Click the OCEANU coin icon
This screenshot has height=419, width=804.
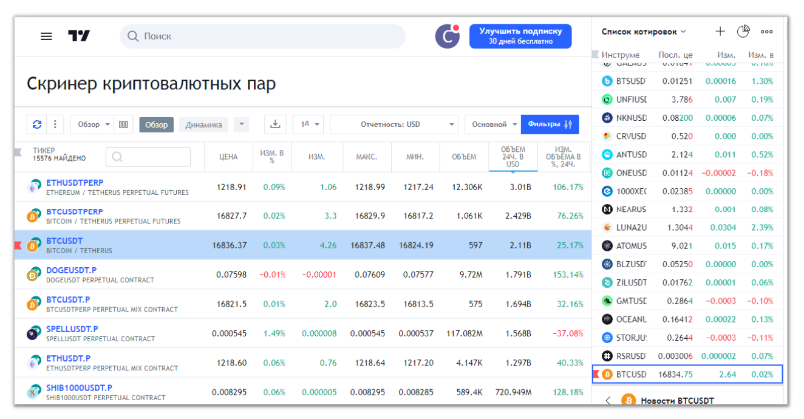[607, 319]
